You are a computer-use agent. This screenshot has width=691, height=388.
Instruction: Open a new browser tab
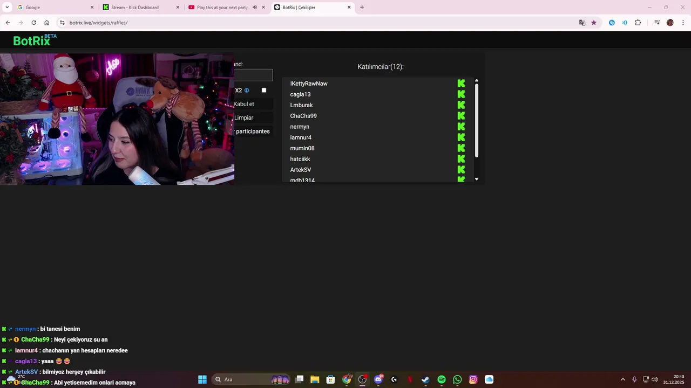[362, 8]
